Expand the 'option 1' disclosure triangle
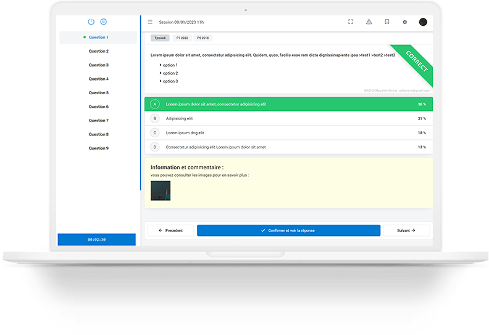Screen dimensions: 489x335 [161, 65]
